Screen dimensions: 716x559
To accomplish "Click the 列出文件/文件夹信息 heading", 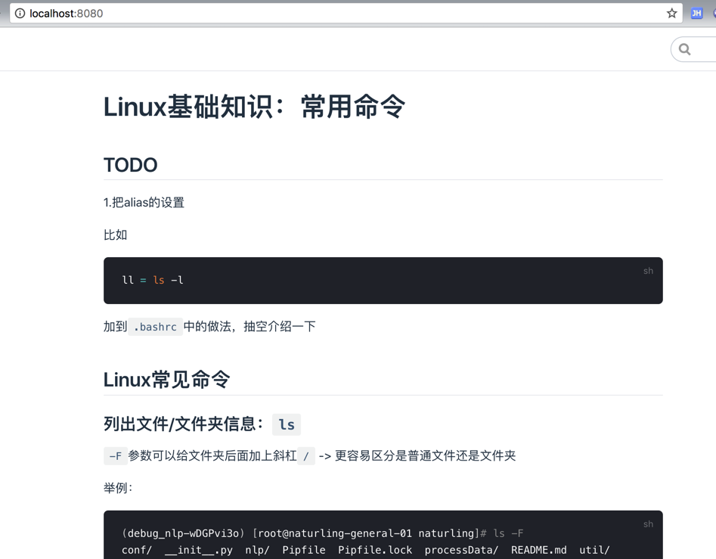I will coord(184,424).
